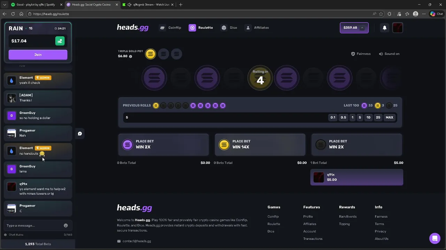Click the triple gold pot info icon

tap(131, 56)
